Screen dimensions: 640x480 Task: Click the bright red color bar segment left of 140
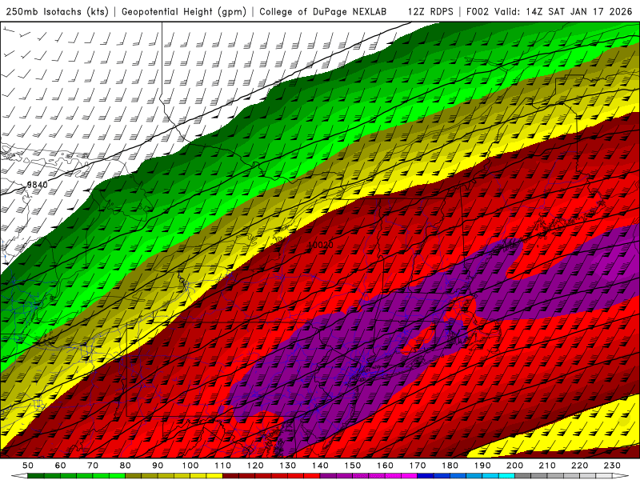(x=312, y=476)
